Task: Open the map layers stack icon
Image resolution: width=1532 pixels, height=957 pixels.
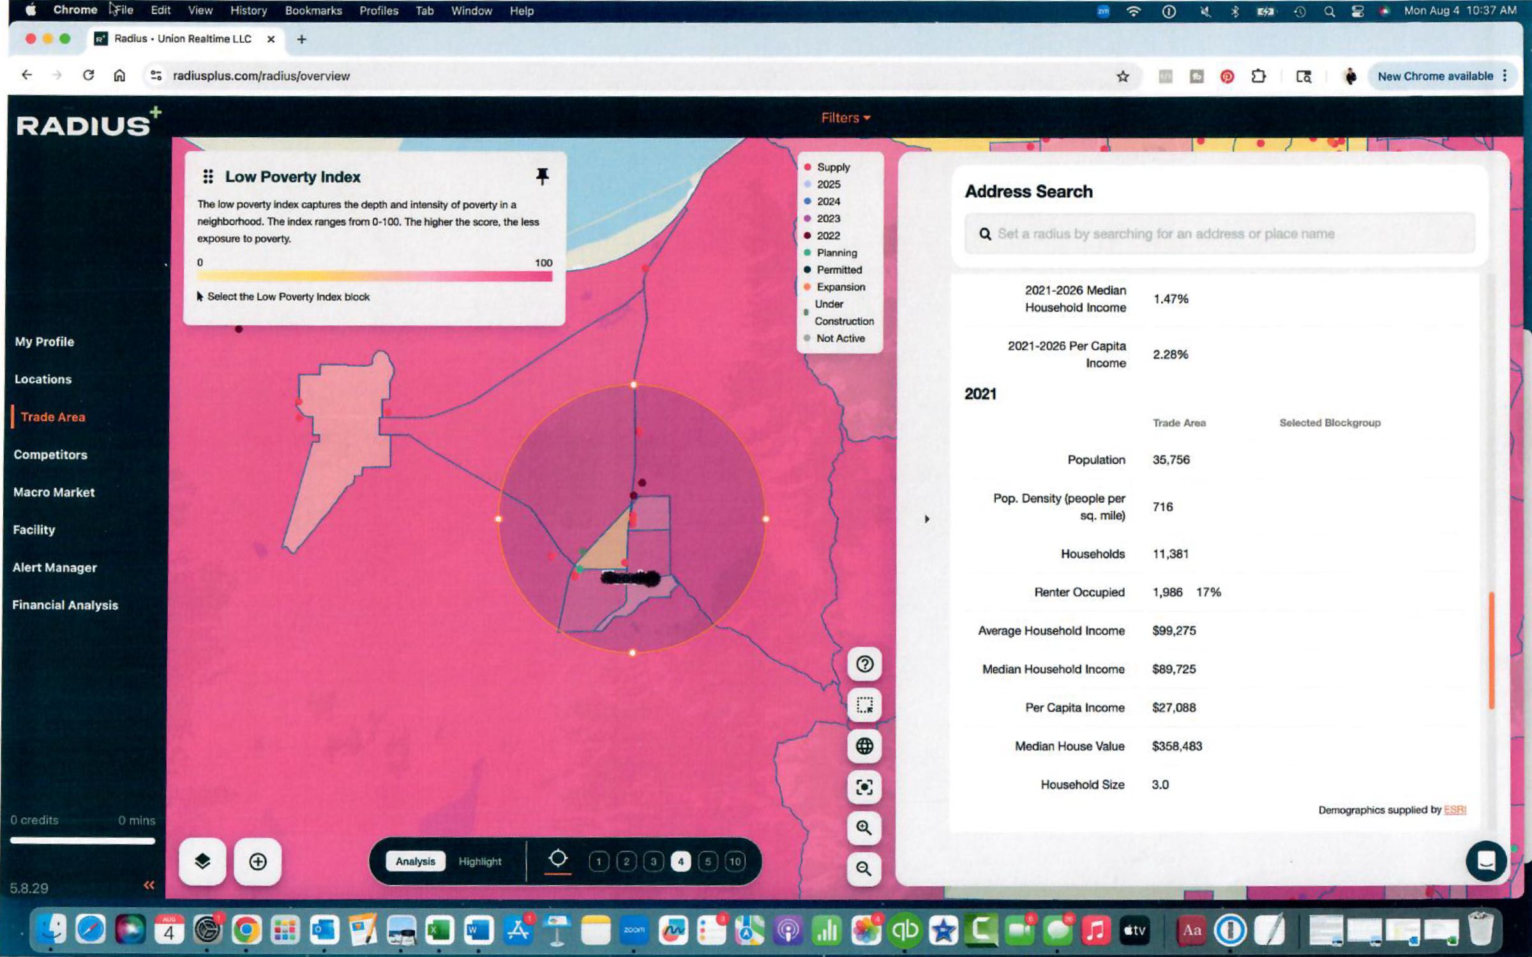Action: pyautogui.click(x=202, y=862)
